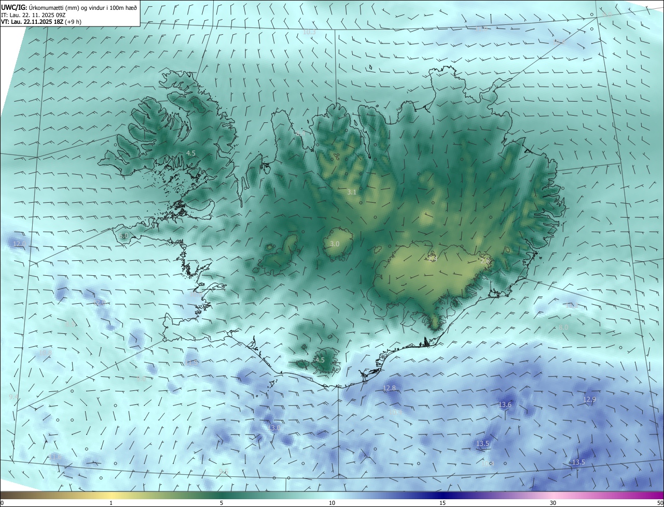The height and width of the screenshot is (507, 664).
Task: Click the '3.0' value over the glacier outline
Action: tap(335, 244)
